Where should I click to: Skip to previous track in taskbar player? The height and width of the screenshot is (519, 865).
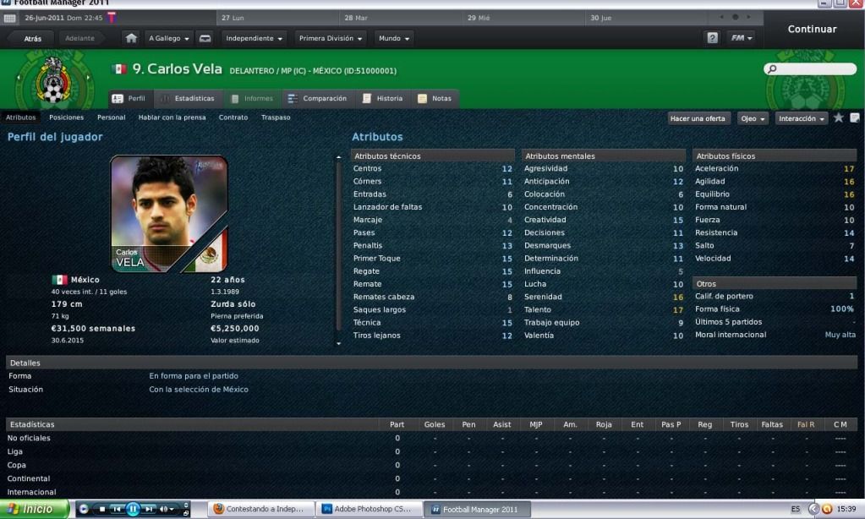117,509
